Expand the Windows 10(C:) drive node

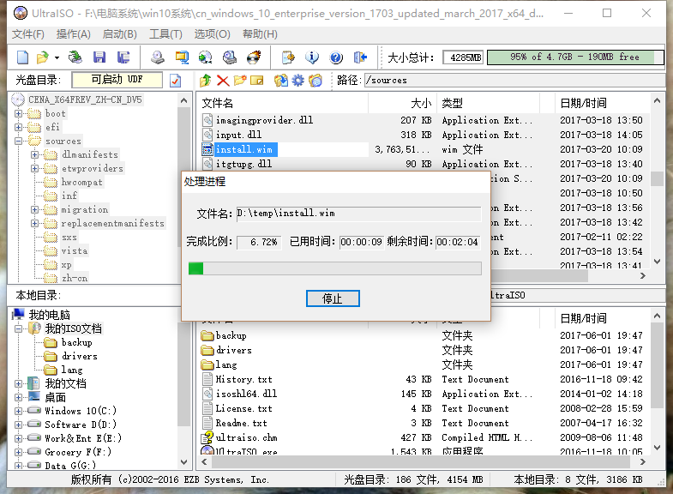19,411
